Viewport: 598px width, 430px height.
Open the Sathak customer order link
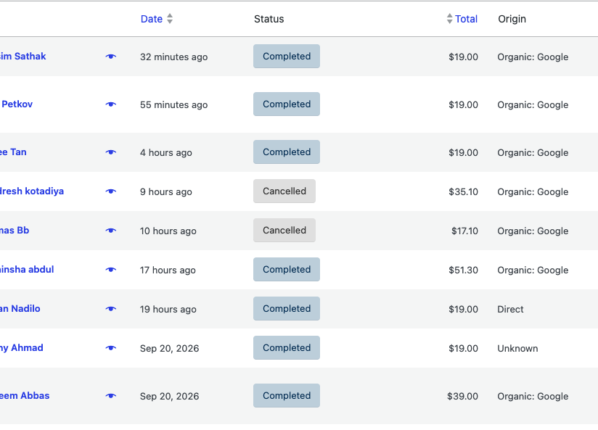click(23, 57)
